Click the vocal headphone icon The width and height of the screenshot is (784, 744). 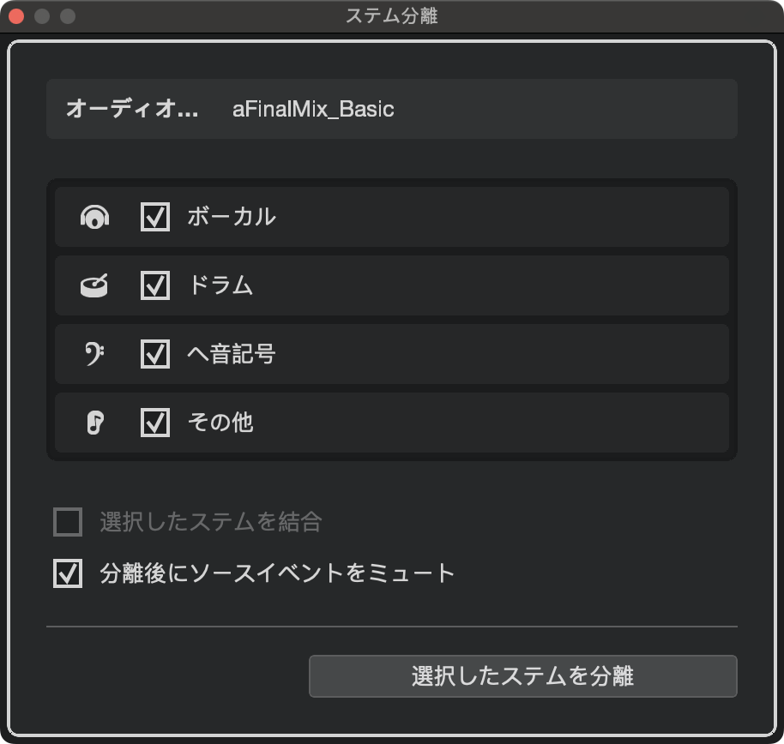(x=94, y=218)
